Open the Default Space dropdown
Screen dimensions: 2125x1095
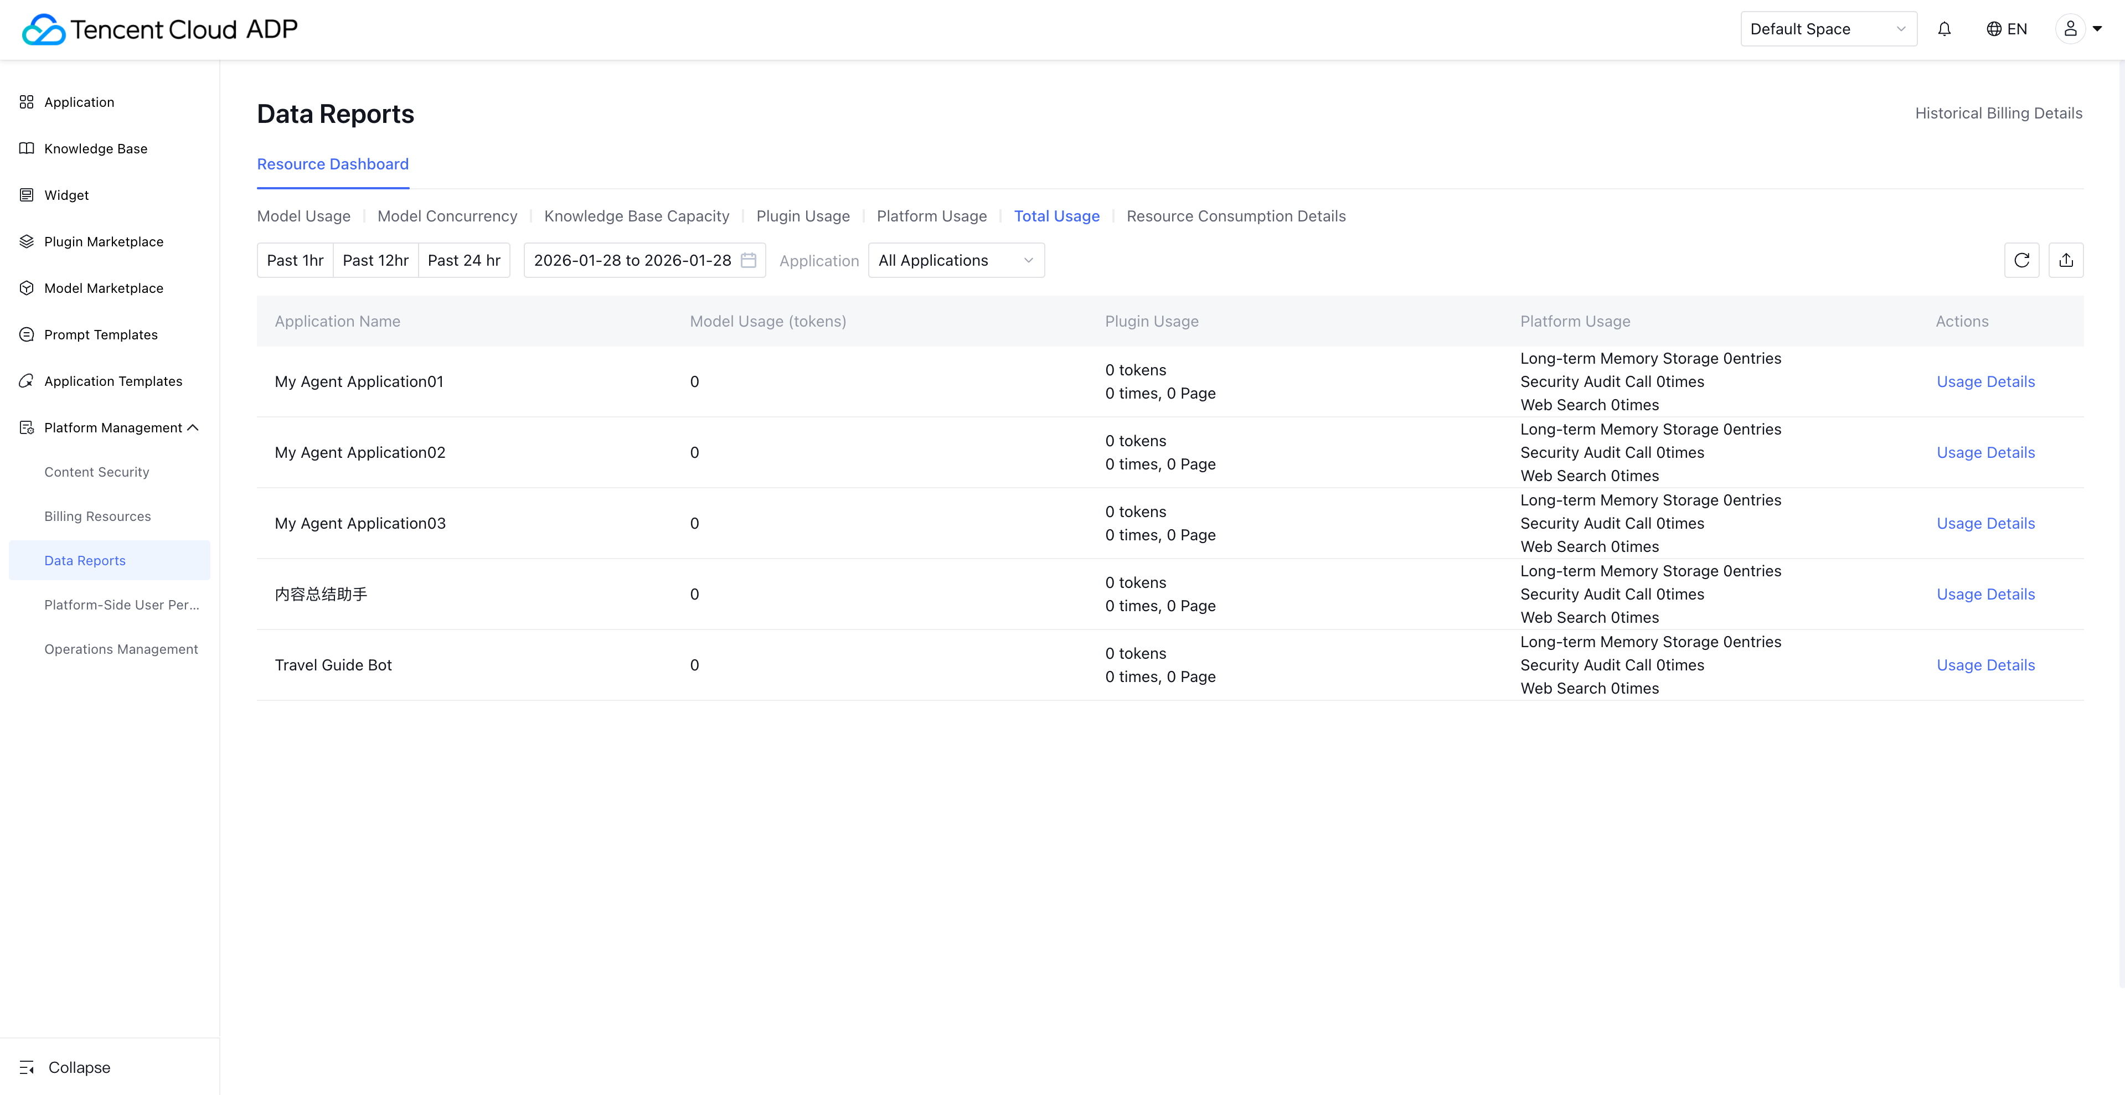(1827, 29)
